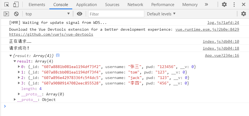
Task: Click the 'length: 4' property row
Action: (31, 89)
